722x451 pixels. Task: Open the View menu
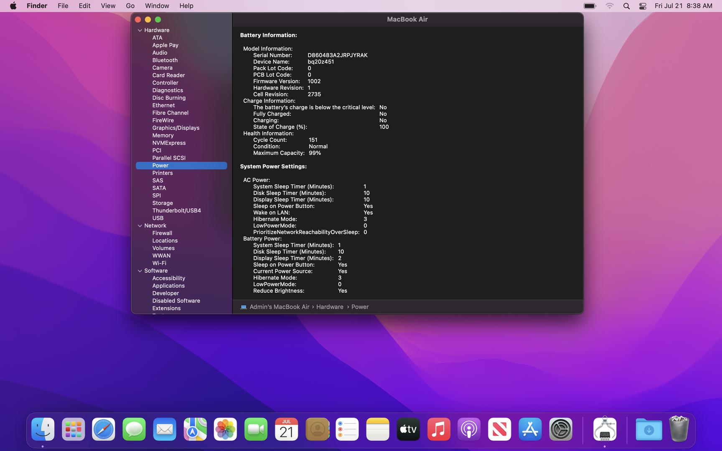coord(108,6)
